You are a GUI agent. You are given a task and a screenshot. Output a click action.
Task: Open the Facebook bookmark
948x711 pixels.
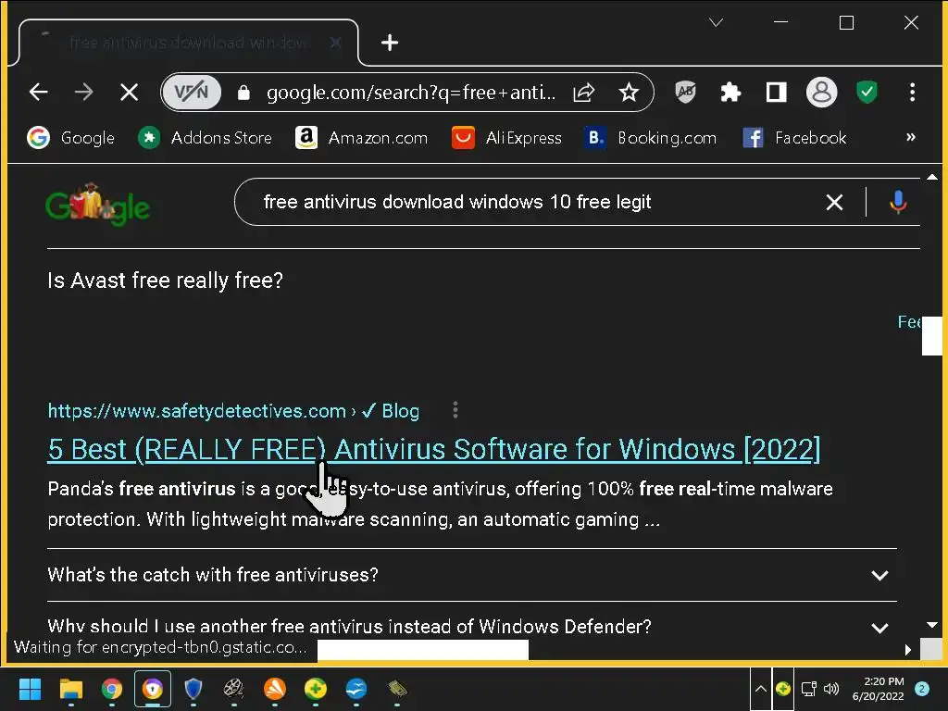coord(794,138)
